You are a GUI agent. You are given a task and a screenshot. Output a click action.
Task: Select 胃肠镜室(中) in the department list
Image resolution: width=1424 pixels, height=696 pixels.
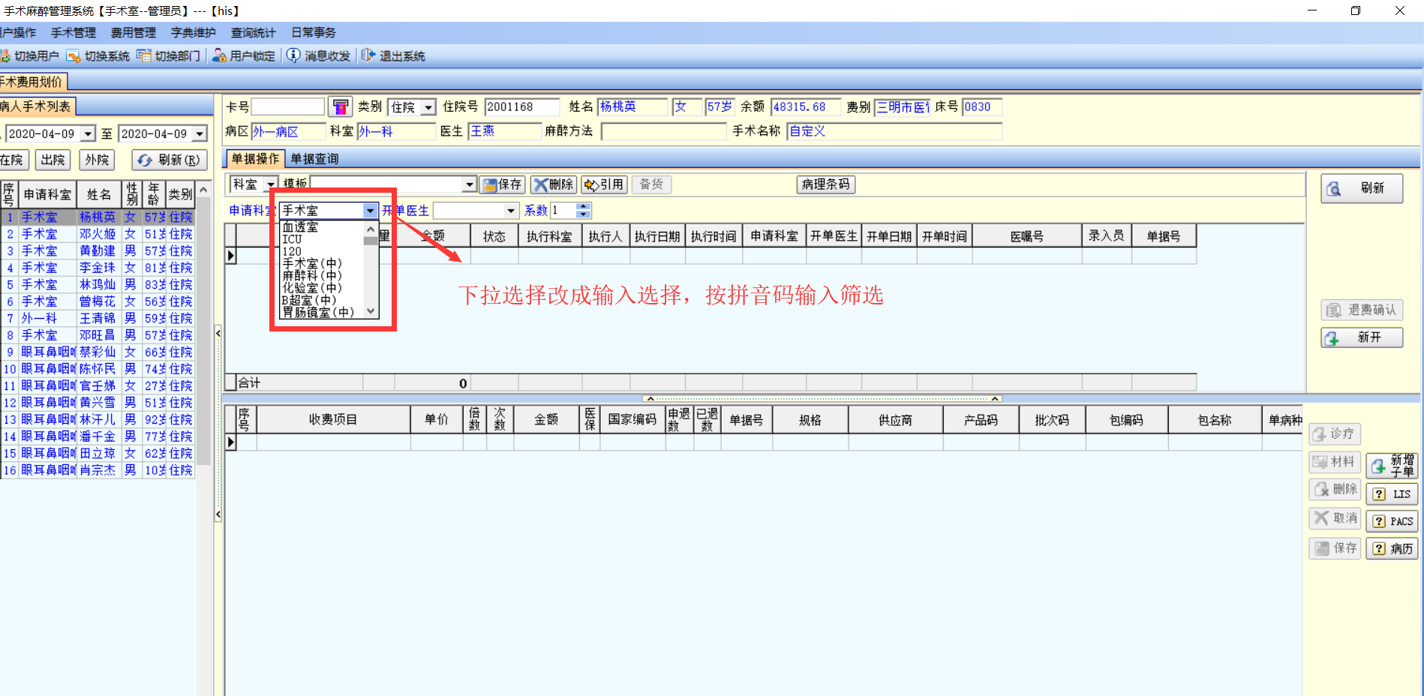tap(318, 312)
